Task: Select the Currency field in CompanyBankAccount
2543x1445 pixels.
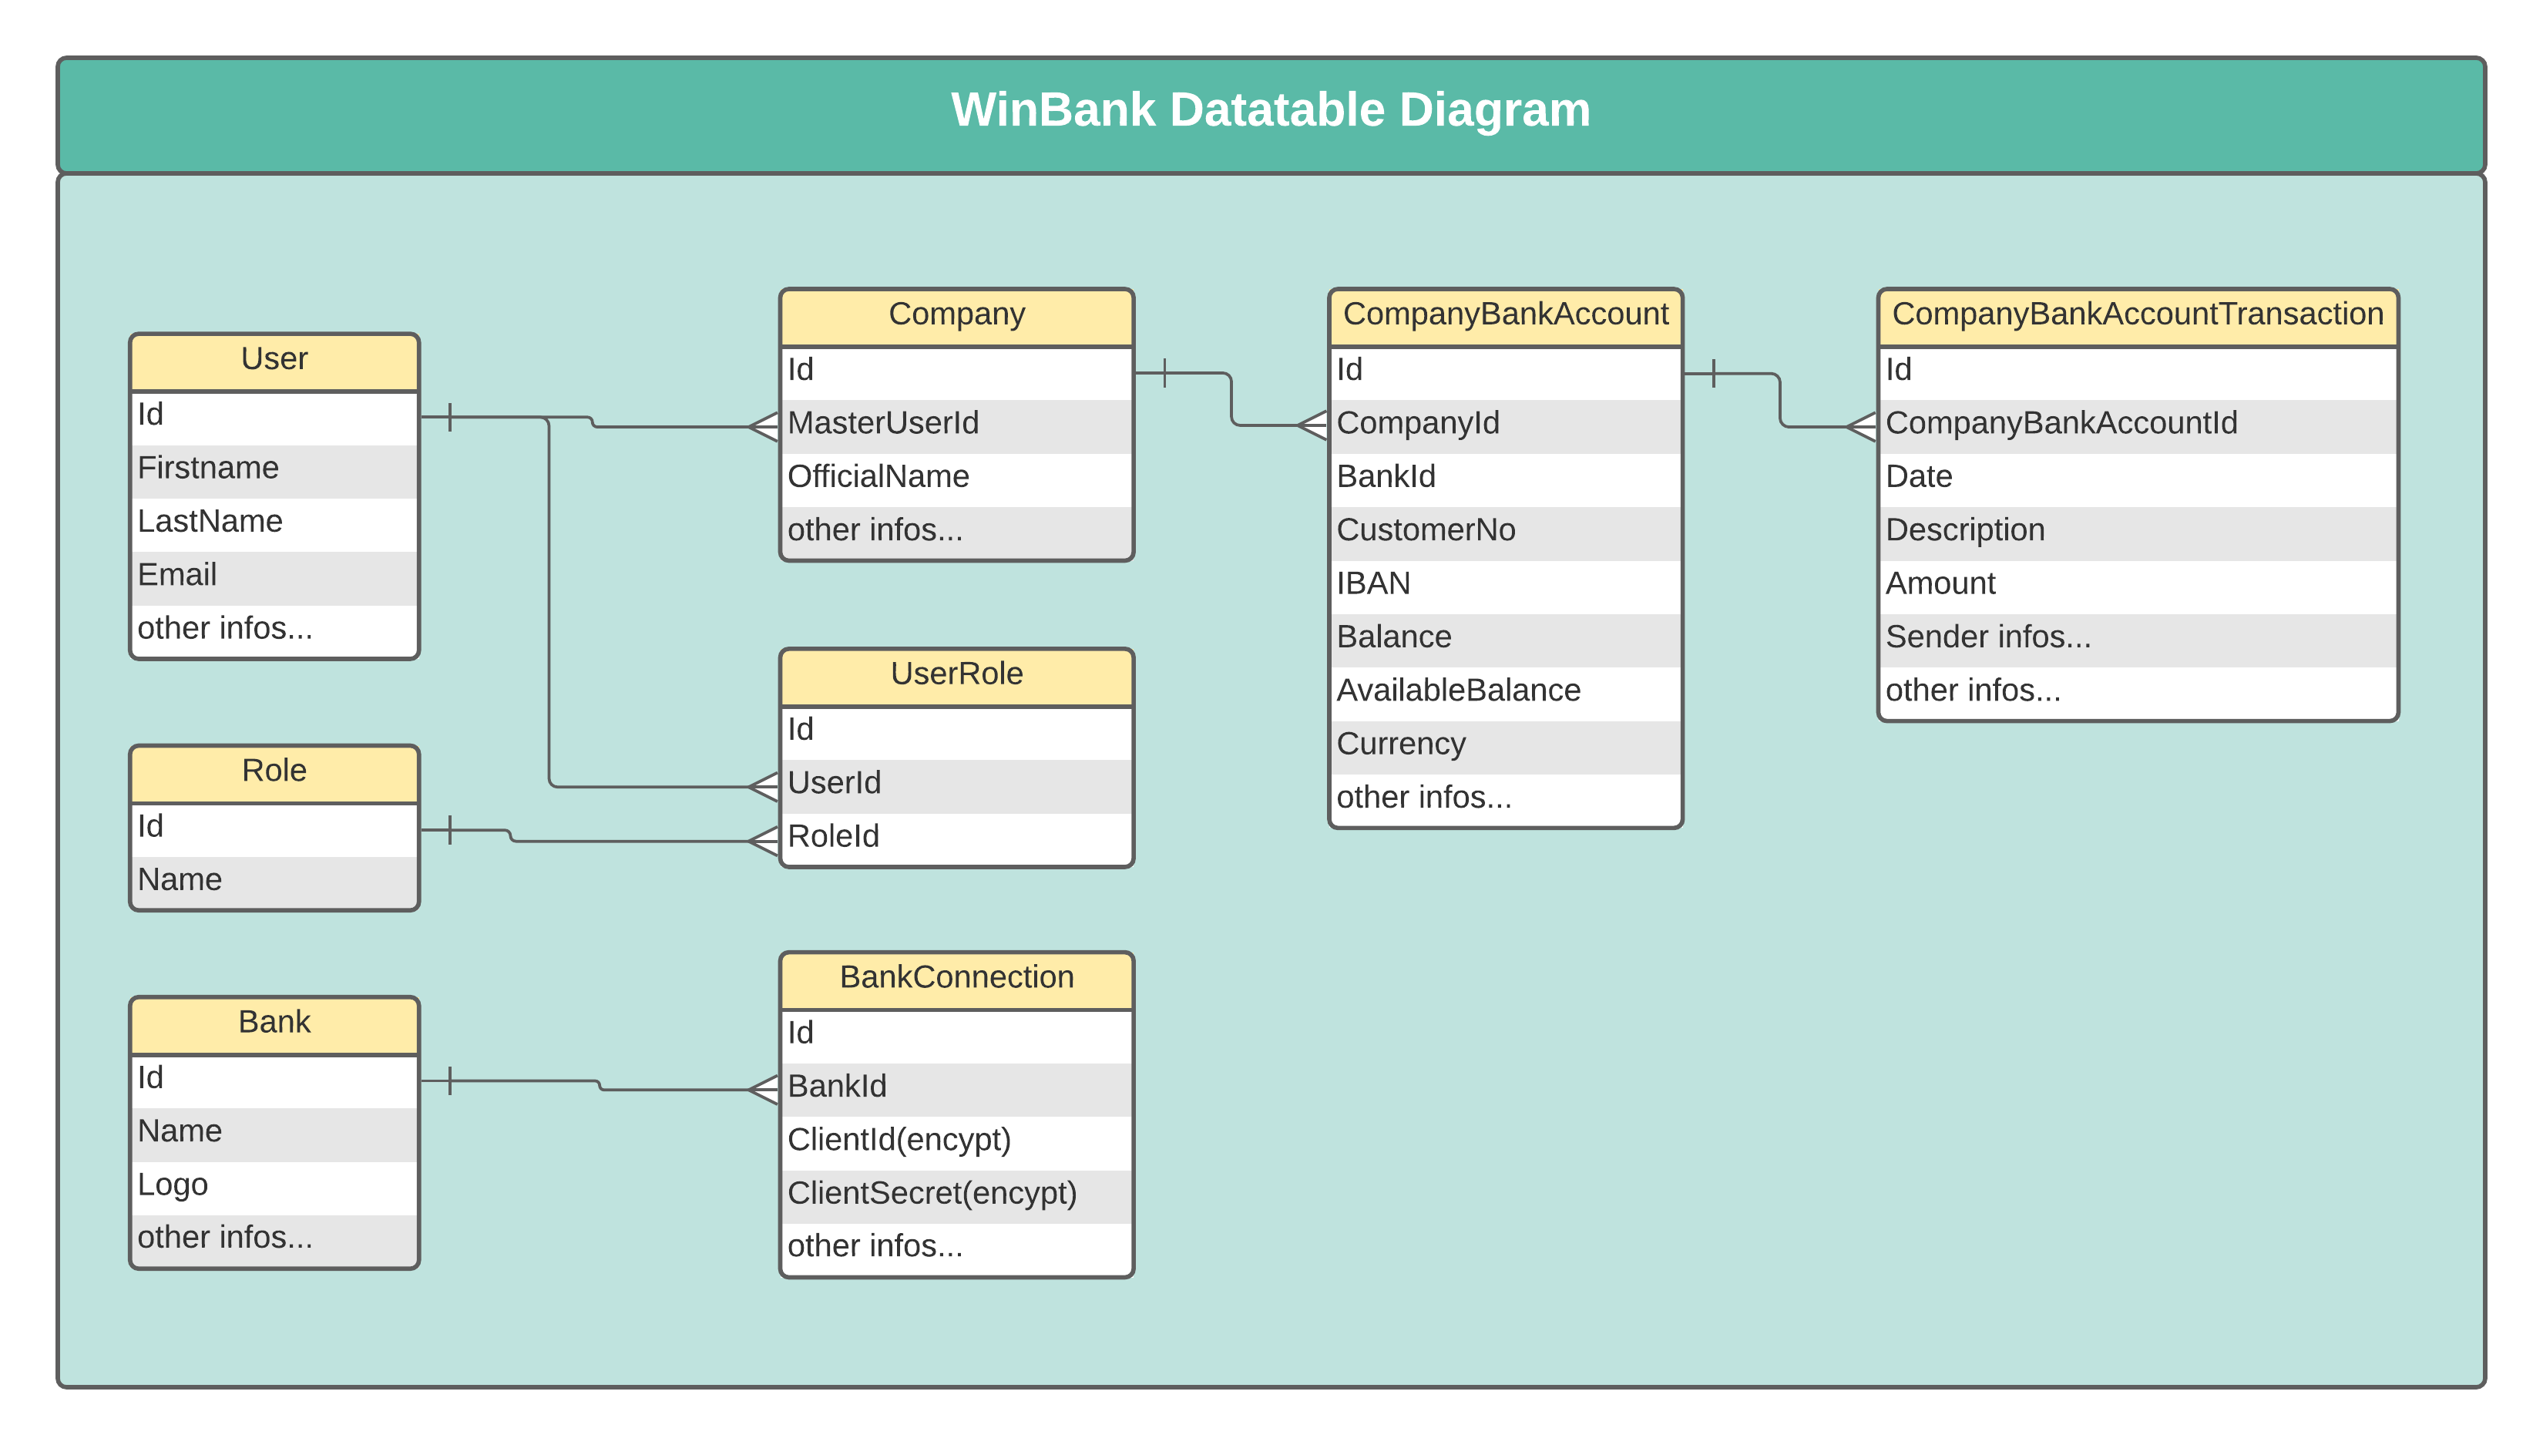Action: click(x=1401, y=744)
